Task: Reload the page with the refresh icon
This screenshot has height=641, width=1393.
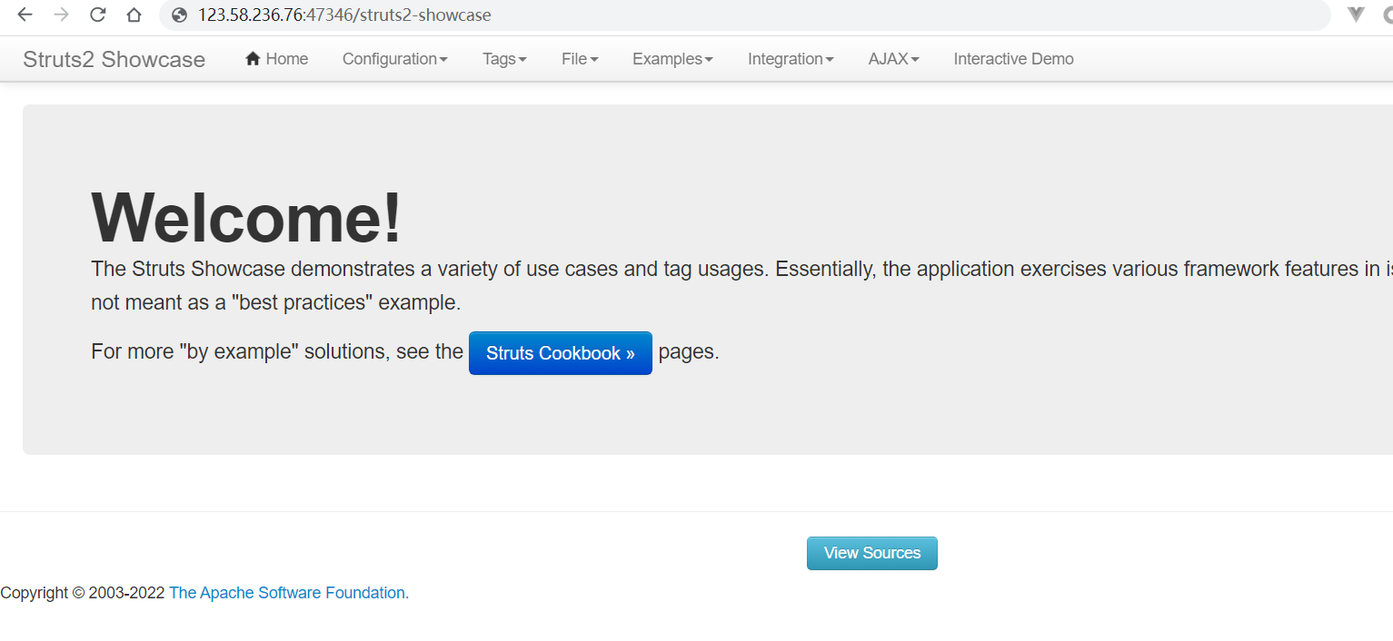Action: click(97, 15)
